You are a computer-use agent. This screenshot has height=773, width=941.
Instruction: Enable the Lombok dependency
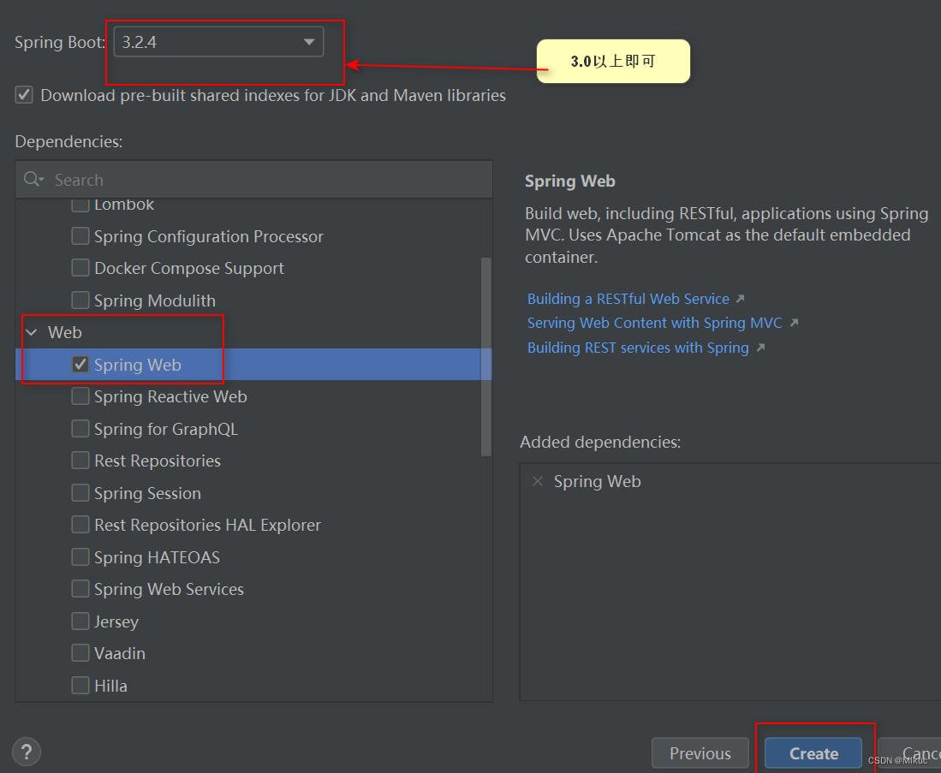pos(81,204)
